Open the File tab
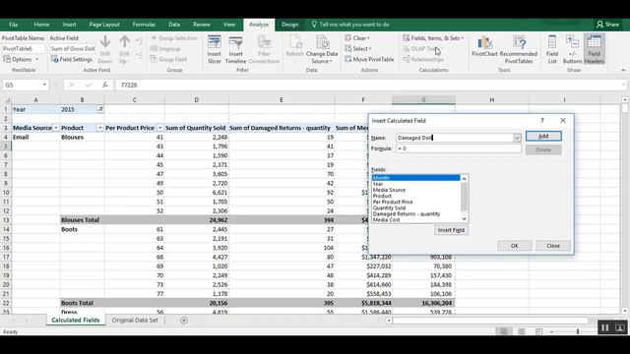This screenshot has width=630, height=354. tap(13, 25)
